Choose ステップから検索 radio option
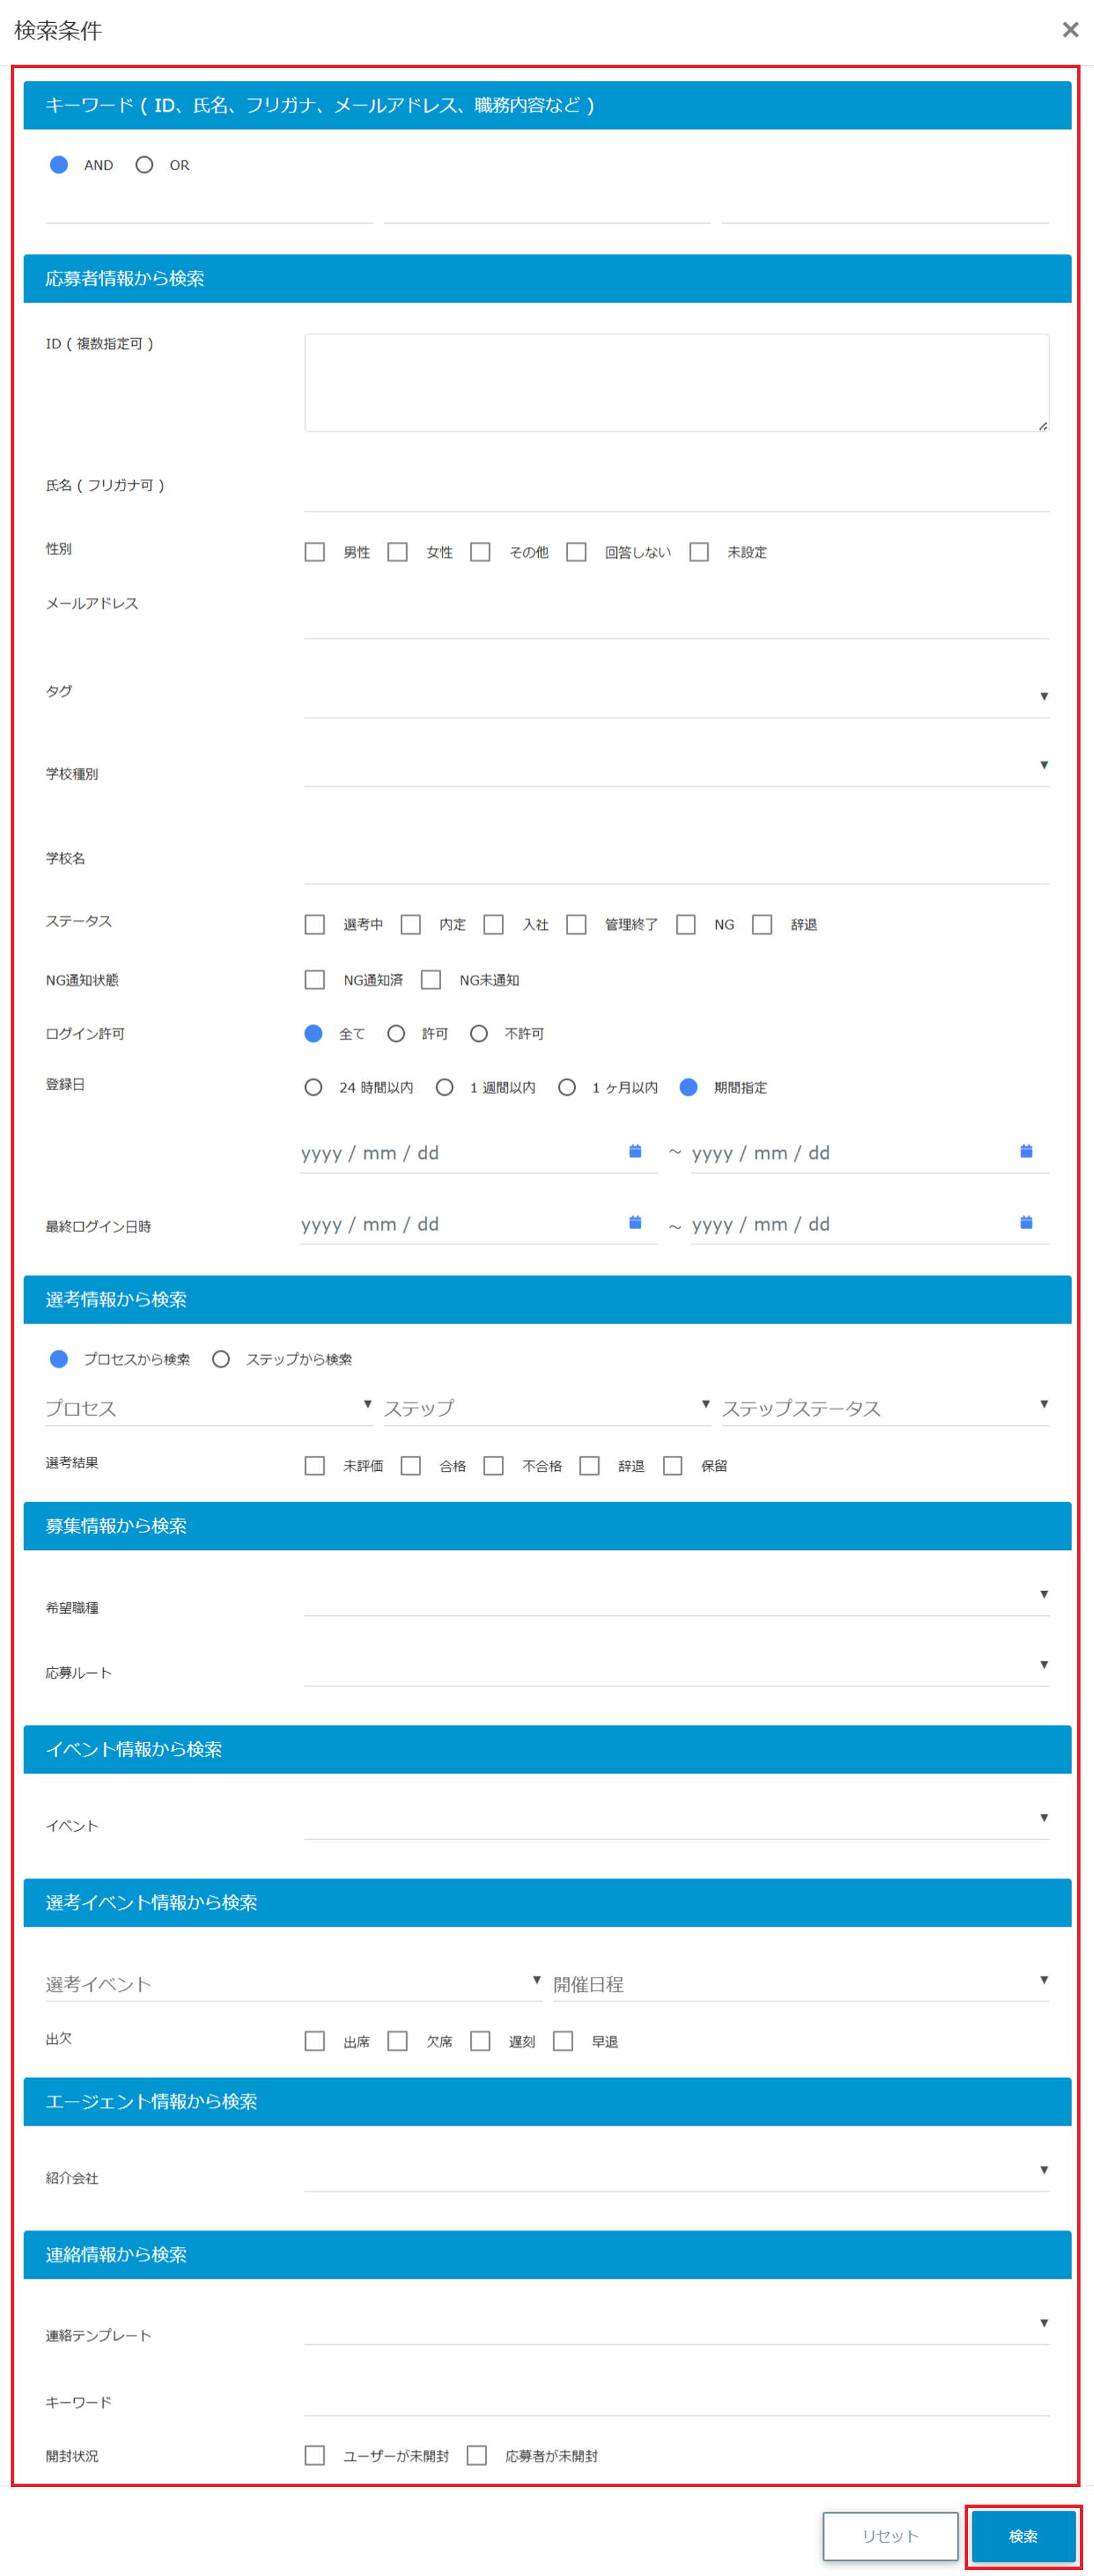 221,1359
